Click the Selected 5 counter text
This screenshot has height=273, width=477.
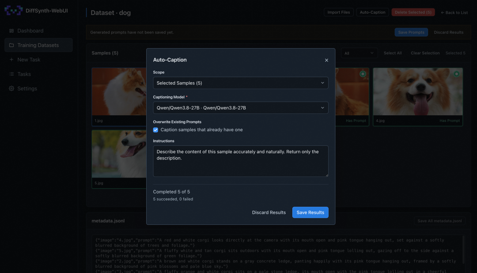coord(455,53)
